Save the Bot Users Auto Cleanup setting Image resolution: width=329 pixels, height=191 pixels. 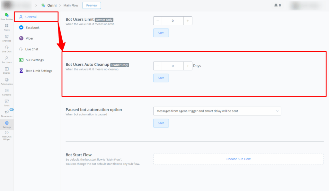[161, 78]
